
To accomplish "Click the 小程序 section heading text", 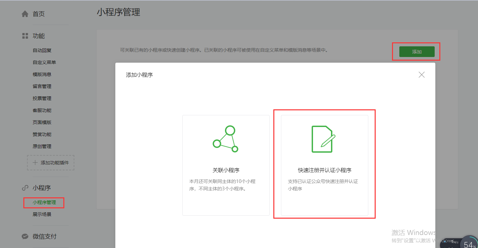I will [42, 188].
